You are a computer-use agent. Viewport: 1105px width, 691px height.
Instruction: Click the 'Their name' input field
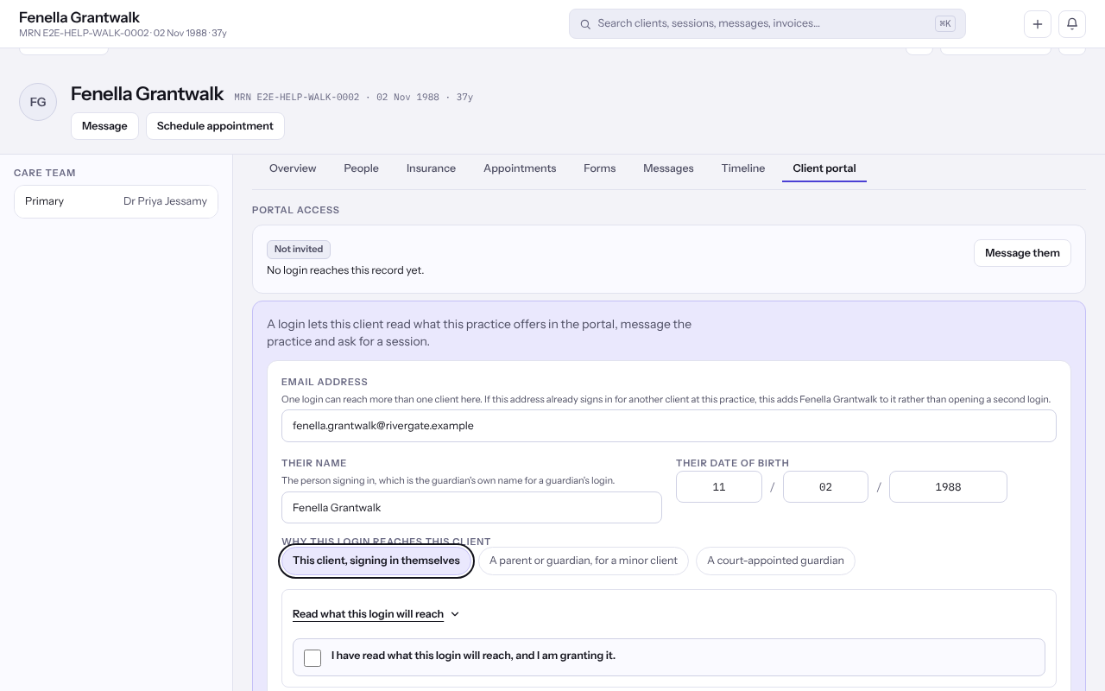(x=471, y=508)
